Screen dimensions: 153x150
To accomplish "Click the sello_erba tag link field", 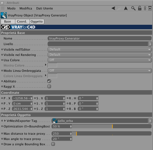I will (x=100, y=121).
